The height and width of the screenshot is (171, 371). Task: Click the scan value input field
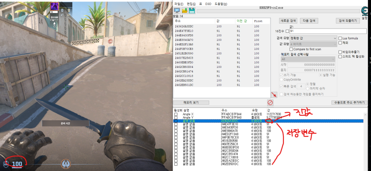click(328, 31)
